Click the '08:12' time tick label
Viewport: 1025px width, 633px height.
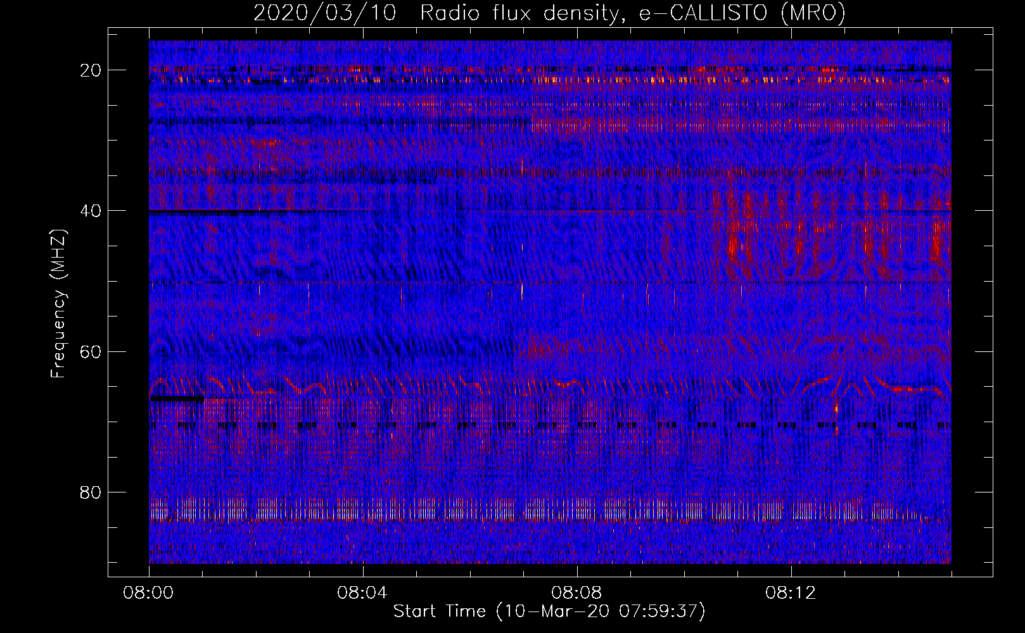tap(791, 593)
